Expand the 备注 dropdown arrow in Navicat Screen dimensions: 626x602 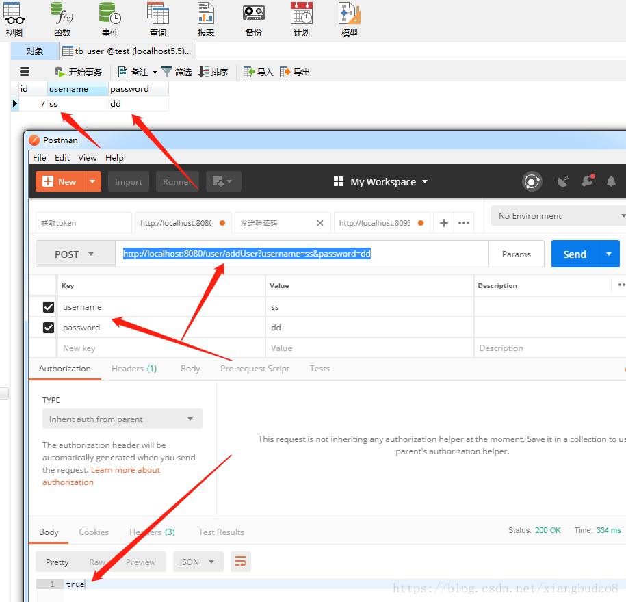[155, 73]
